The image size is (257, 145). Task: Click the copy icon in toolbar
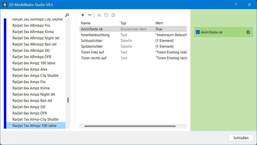click(x=106, y=15)
